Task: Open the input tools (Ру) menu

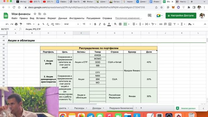Action: [191, 24]
